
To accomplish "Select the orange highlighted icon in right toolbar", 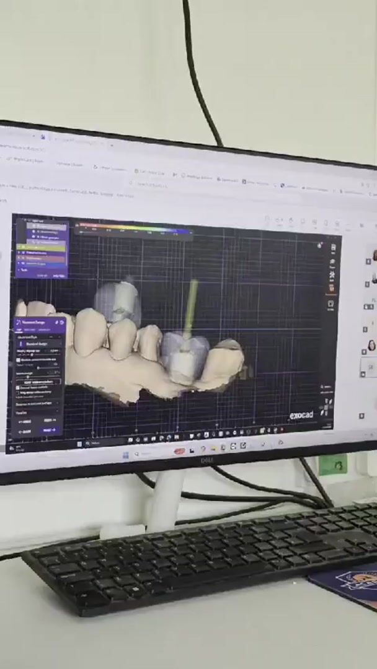I will [x=332, y=289].
